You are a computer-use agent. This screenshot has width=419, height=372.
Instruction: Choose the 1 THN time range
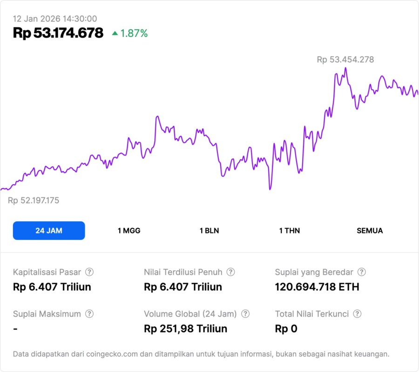pyautogui.click(x=290, y=231)
